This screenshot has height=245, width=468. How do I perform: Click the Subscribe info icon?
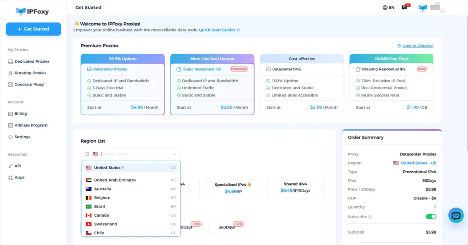tap(370, 217)
